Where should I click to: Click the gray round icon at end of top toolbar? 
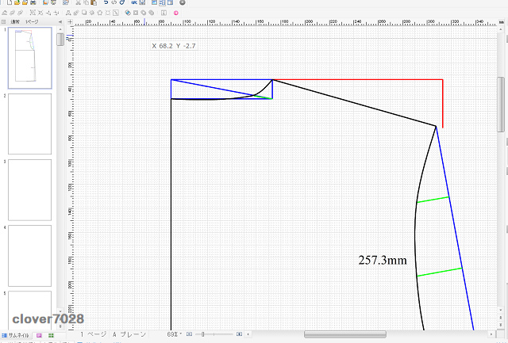(182, 3)
